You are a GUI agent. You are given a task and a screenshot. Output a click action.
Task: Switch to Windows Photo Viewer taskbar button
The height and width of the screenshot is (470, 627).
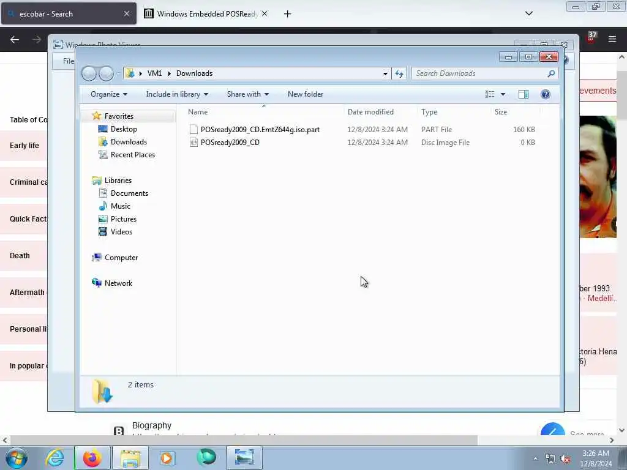[244, 458]
